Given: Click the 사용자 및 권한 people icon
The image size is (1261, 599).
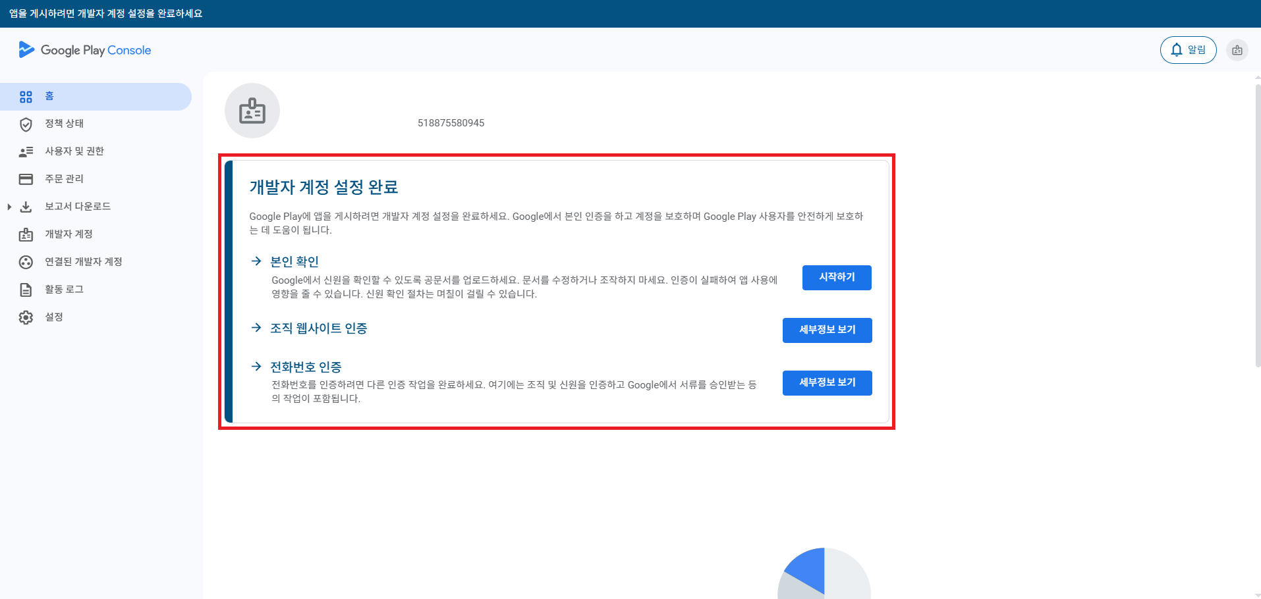Looking at the screenshot, I should coord(26,152).
